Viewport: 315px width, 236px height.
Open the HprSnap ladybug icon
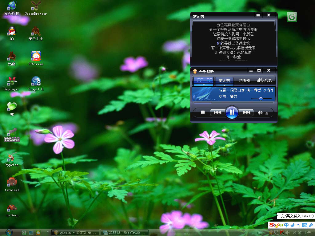[12, 210]
